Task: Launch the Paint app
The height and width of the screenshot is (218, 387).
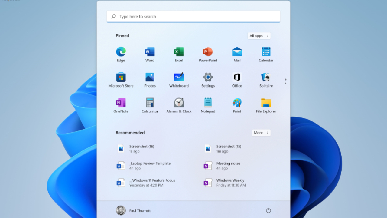Action: coord(237,105)
